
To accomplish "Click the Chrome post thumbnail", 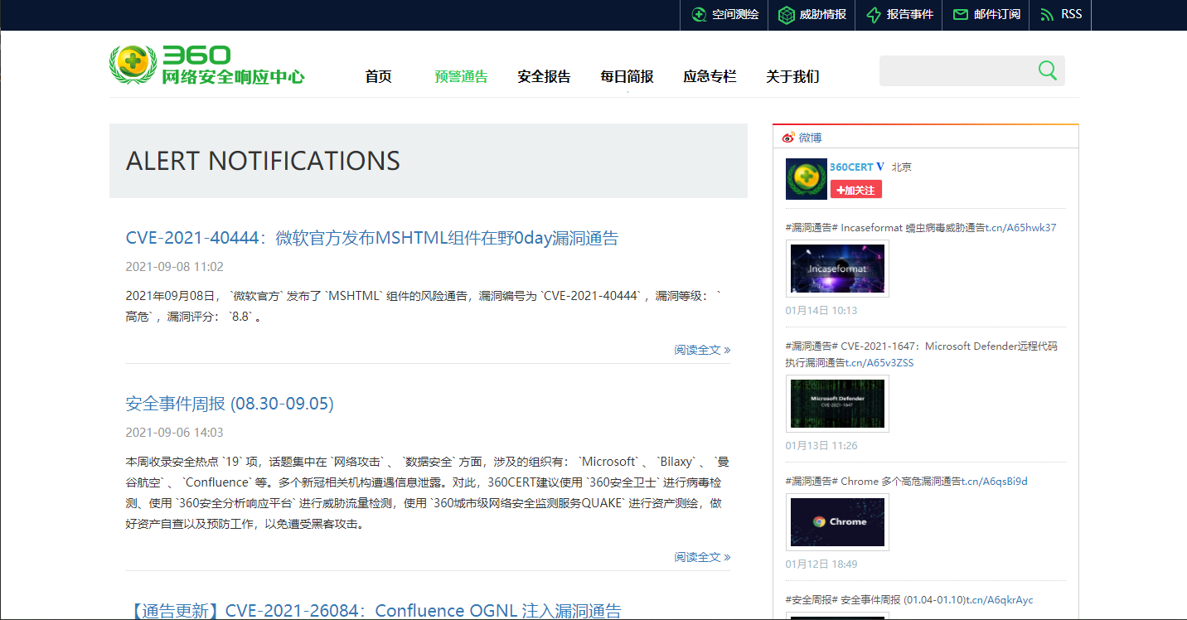I will click(x=837, y=522).
